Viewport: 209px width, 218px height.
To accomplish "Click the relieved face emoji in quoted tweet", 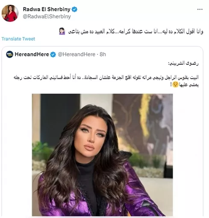I will 175,85.
